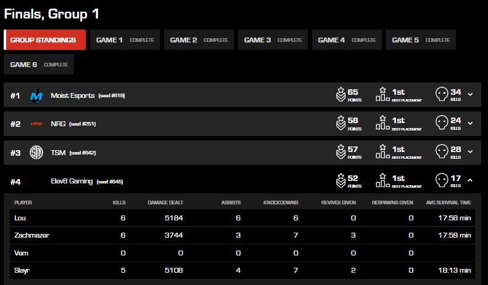Viewport: 488px width, 285px height.
Task: Click the points badge icon for NRG
Action: (x=341, y=123)
